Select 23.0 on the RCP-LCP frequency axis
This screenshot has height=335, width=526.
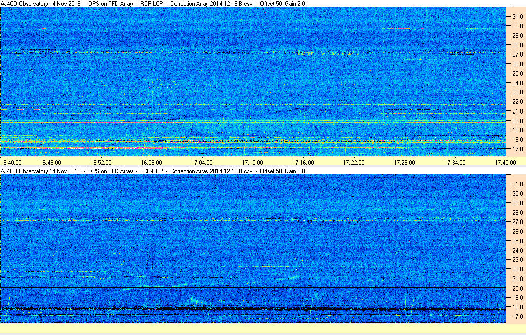click(517, 92)
